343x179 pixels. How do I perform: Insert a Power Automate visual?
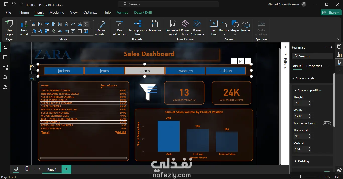[197, 28]
